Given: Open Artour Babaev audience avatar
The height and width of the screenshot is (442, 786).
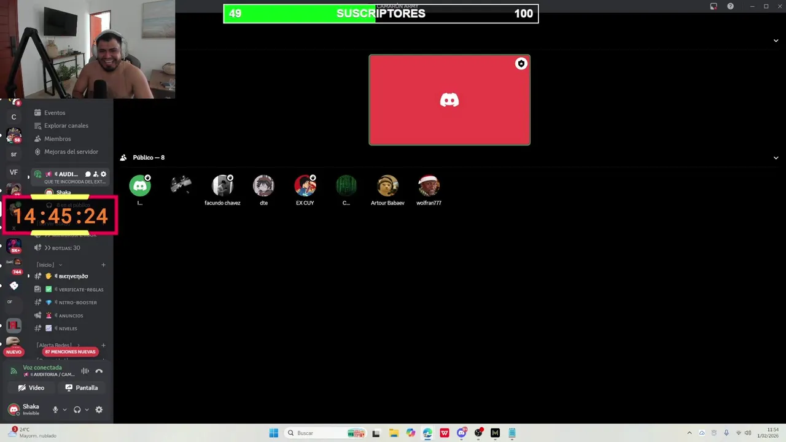Looking at the screenshot, I should [x=387, y=185].
